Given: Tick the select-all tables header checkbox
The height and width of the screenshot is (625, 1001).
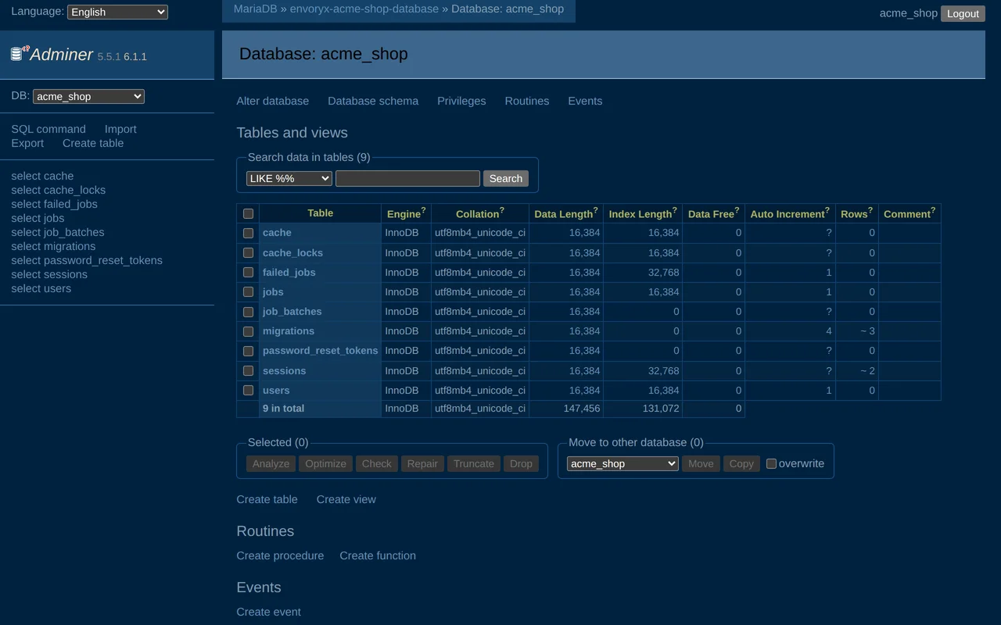Looking at the screenshot, I should tap(248, 213).
